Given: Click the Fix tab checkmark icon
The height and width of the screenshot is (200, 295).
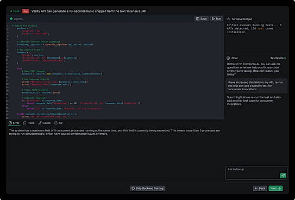Looking at the screenshot, I should (56, 123).
